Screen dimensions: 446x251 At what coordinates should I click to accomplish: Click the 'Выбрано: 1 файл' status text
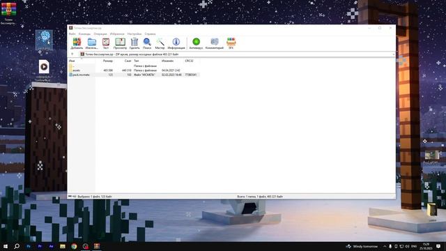95,197
